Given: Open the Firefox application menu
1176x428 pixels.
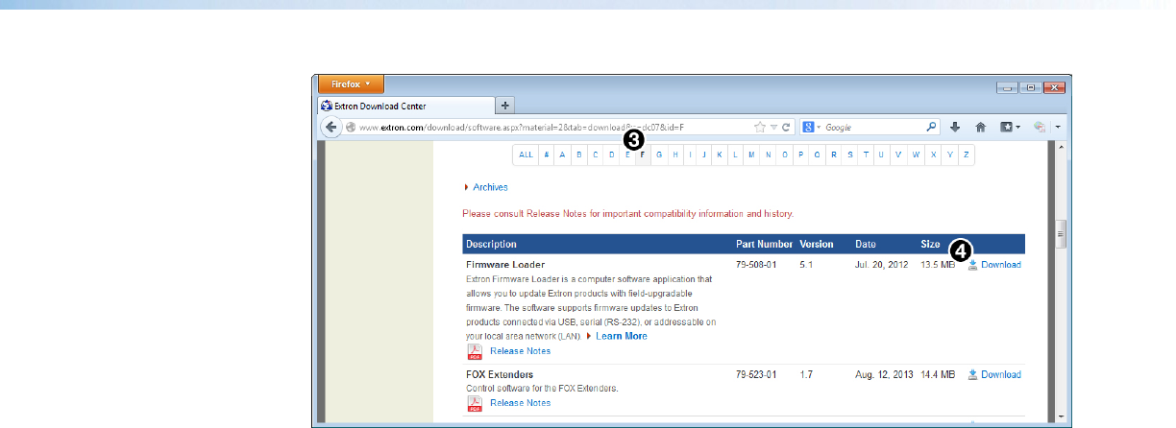Looking at the screenshot, I should (352, 84).
